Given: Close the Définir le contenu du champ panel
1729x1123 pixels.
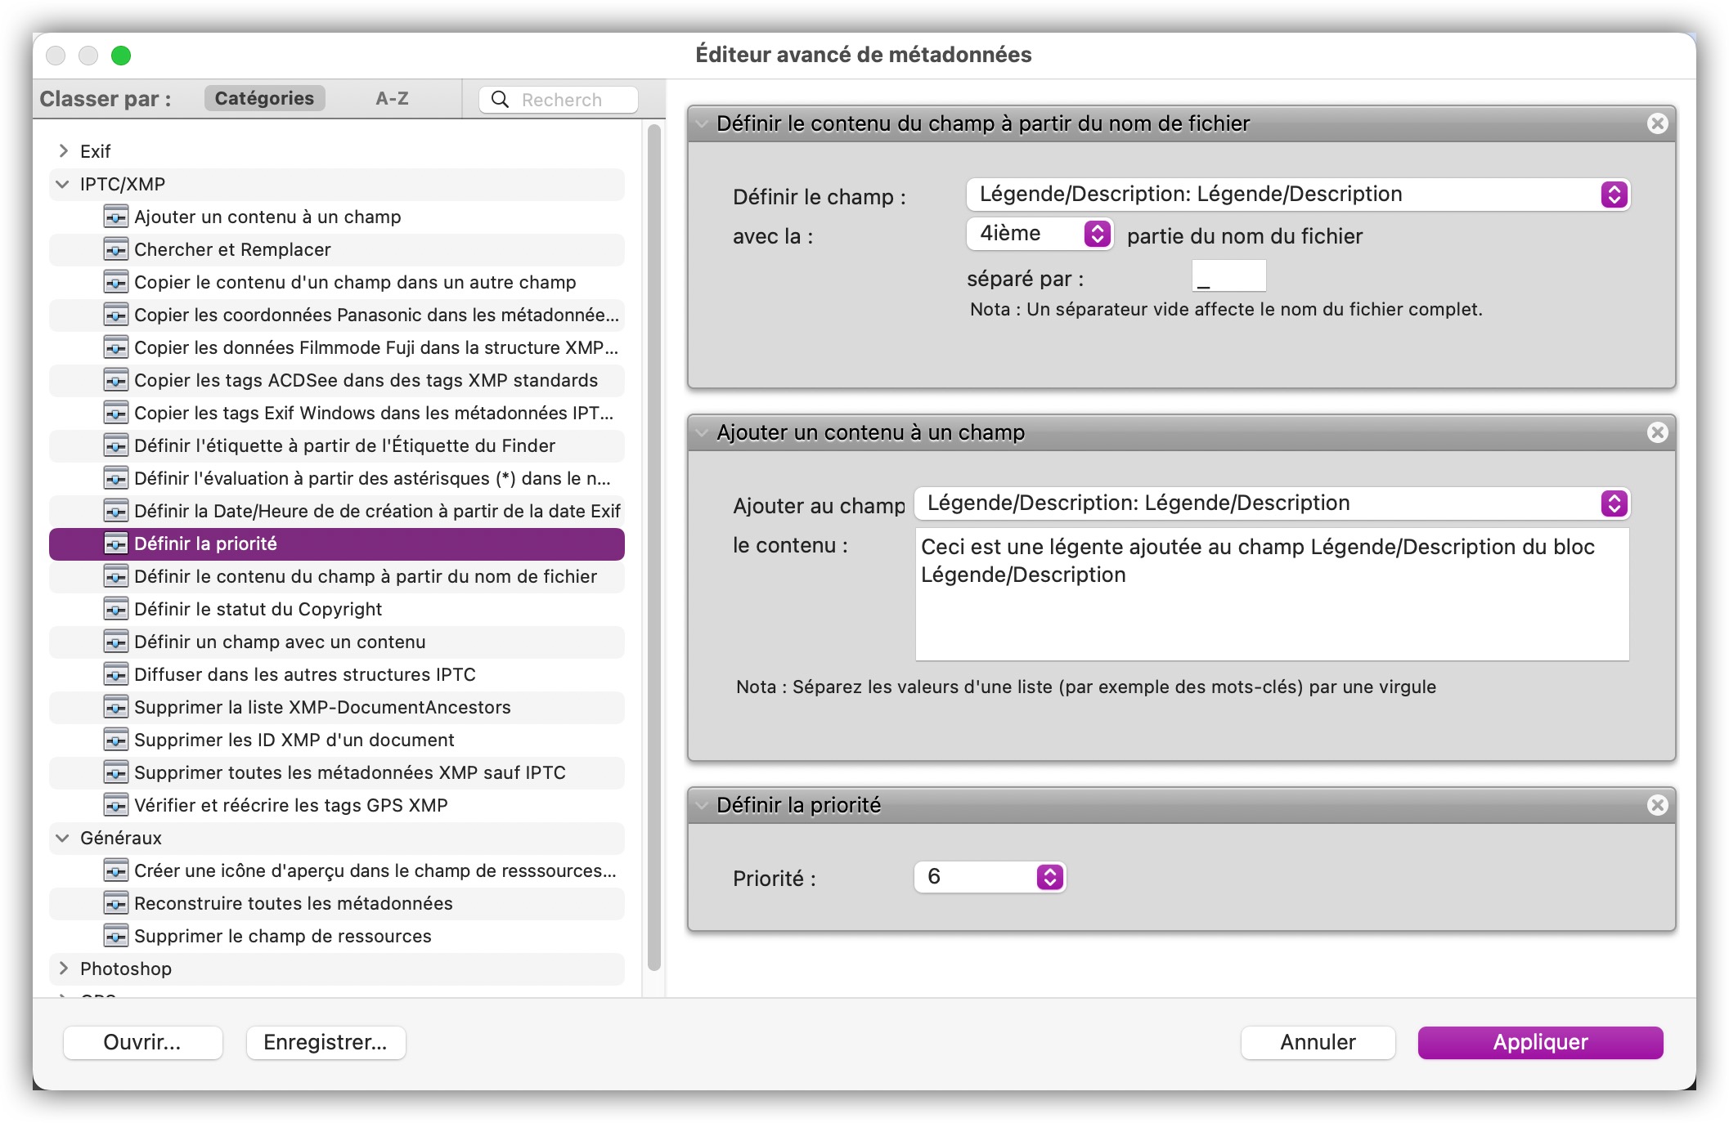Looking at the screenshot, I should (x=1657, y=123).
